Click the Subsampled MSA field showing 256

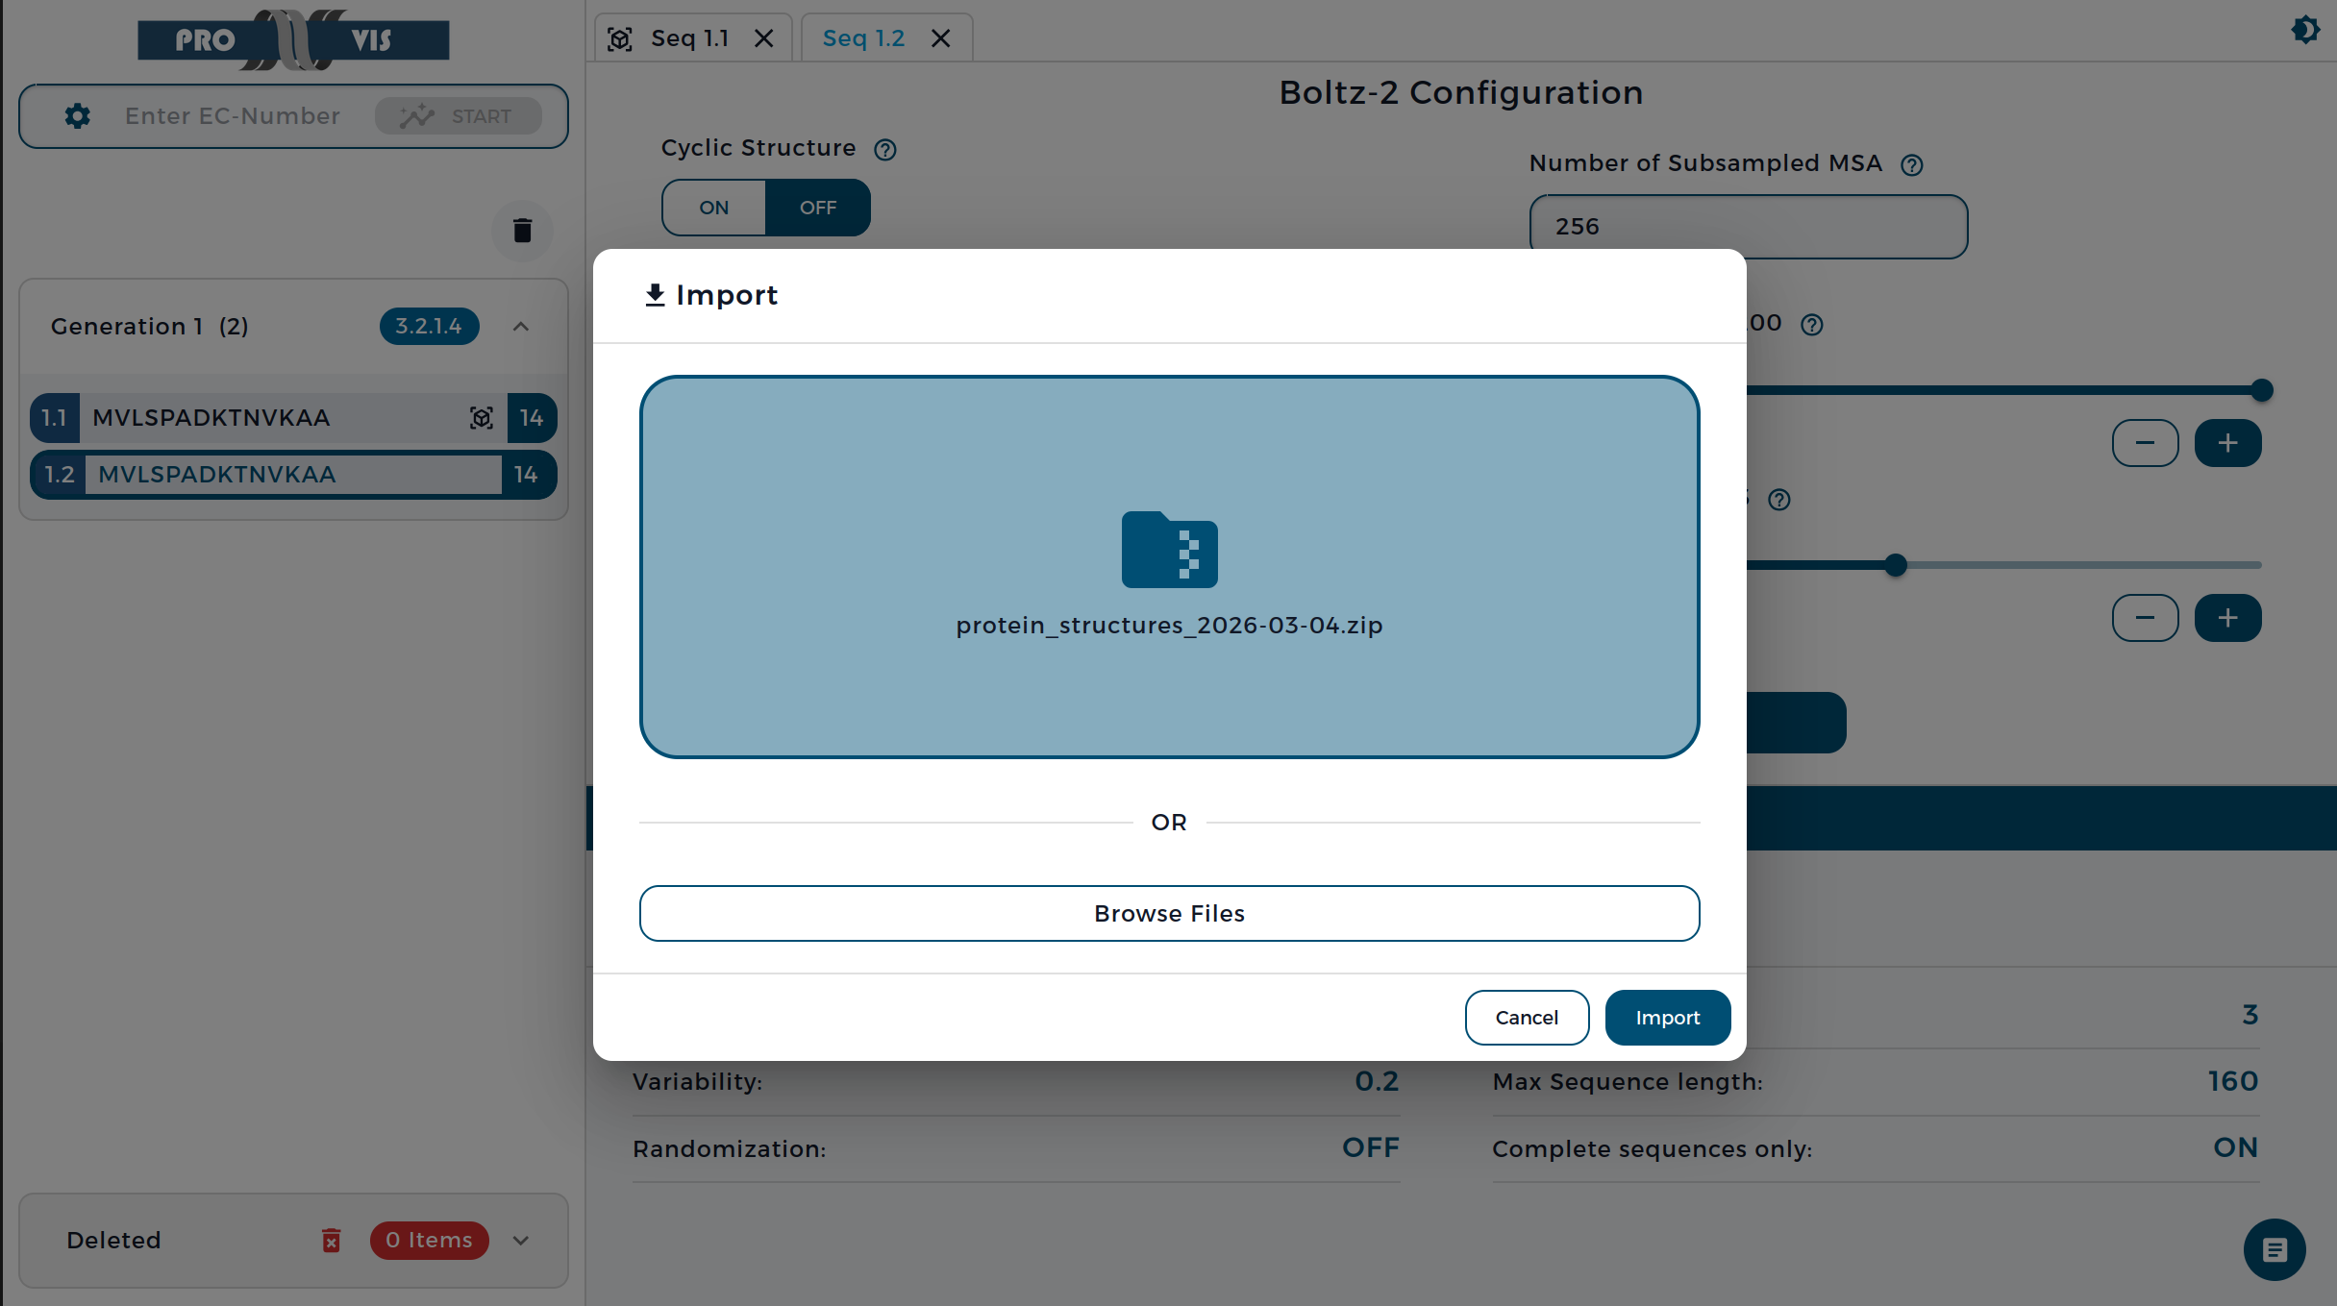pos(1748,227)
